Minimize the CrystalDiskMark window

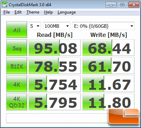pos(111,5)
